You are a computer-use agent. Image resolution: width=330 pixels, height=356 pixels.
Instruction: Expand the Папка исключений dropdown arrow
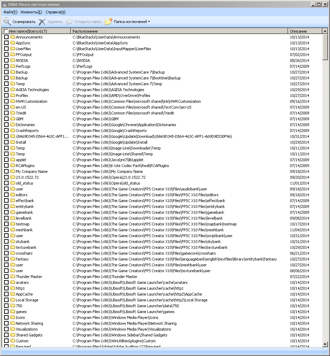point(149,22)
